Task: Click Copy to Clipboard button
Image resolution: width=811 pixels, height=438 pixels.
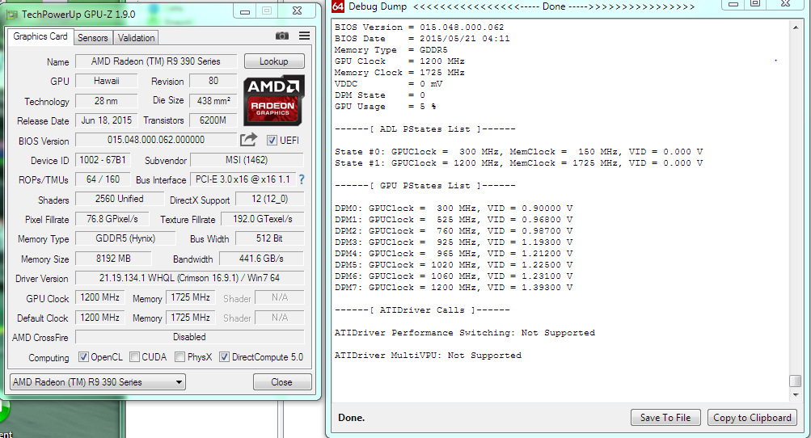Action: click(x=752, y=417)
